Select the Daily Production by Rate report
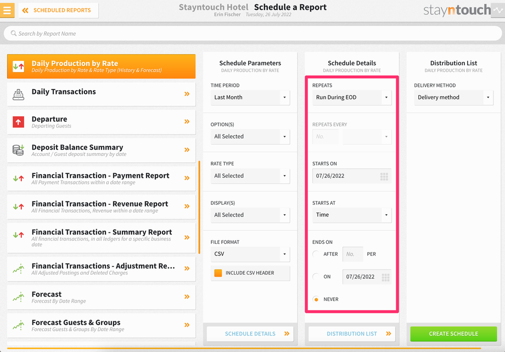The width and height of the screenshot is (505, 352). pyautogui.click(x=101, y=66)
